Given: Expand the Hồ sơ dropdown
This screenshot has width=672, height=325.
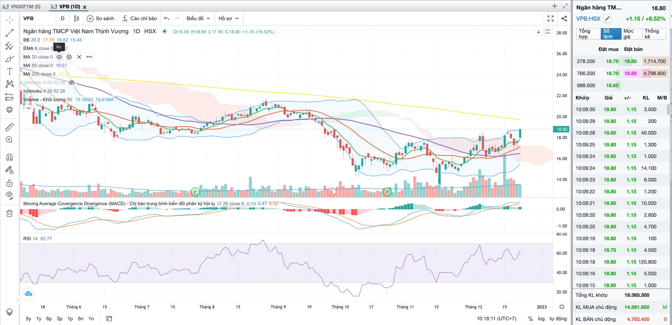Looking at the screenshot, I should coord(228,19).
